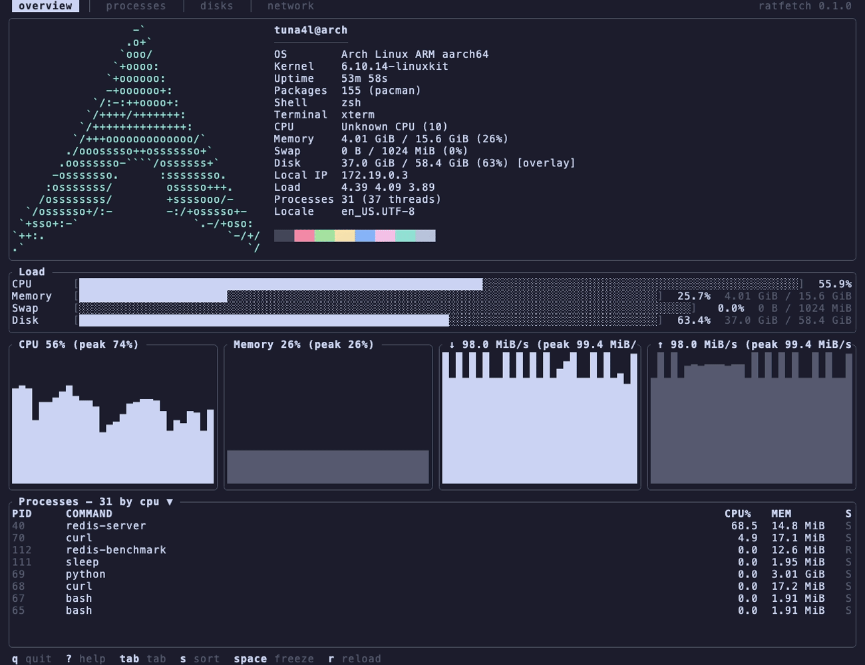Click the dark gray color swatch
The height and width of the screenshot is (665, 865).
tap(284, 236)
